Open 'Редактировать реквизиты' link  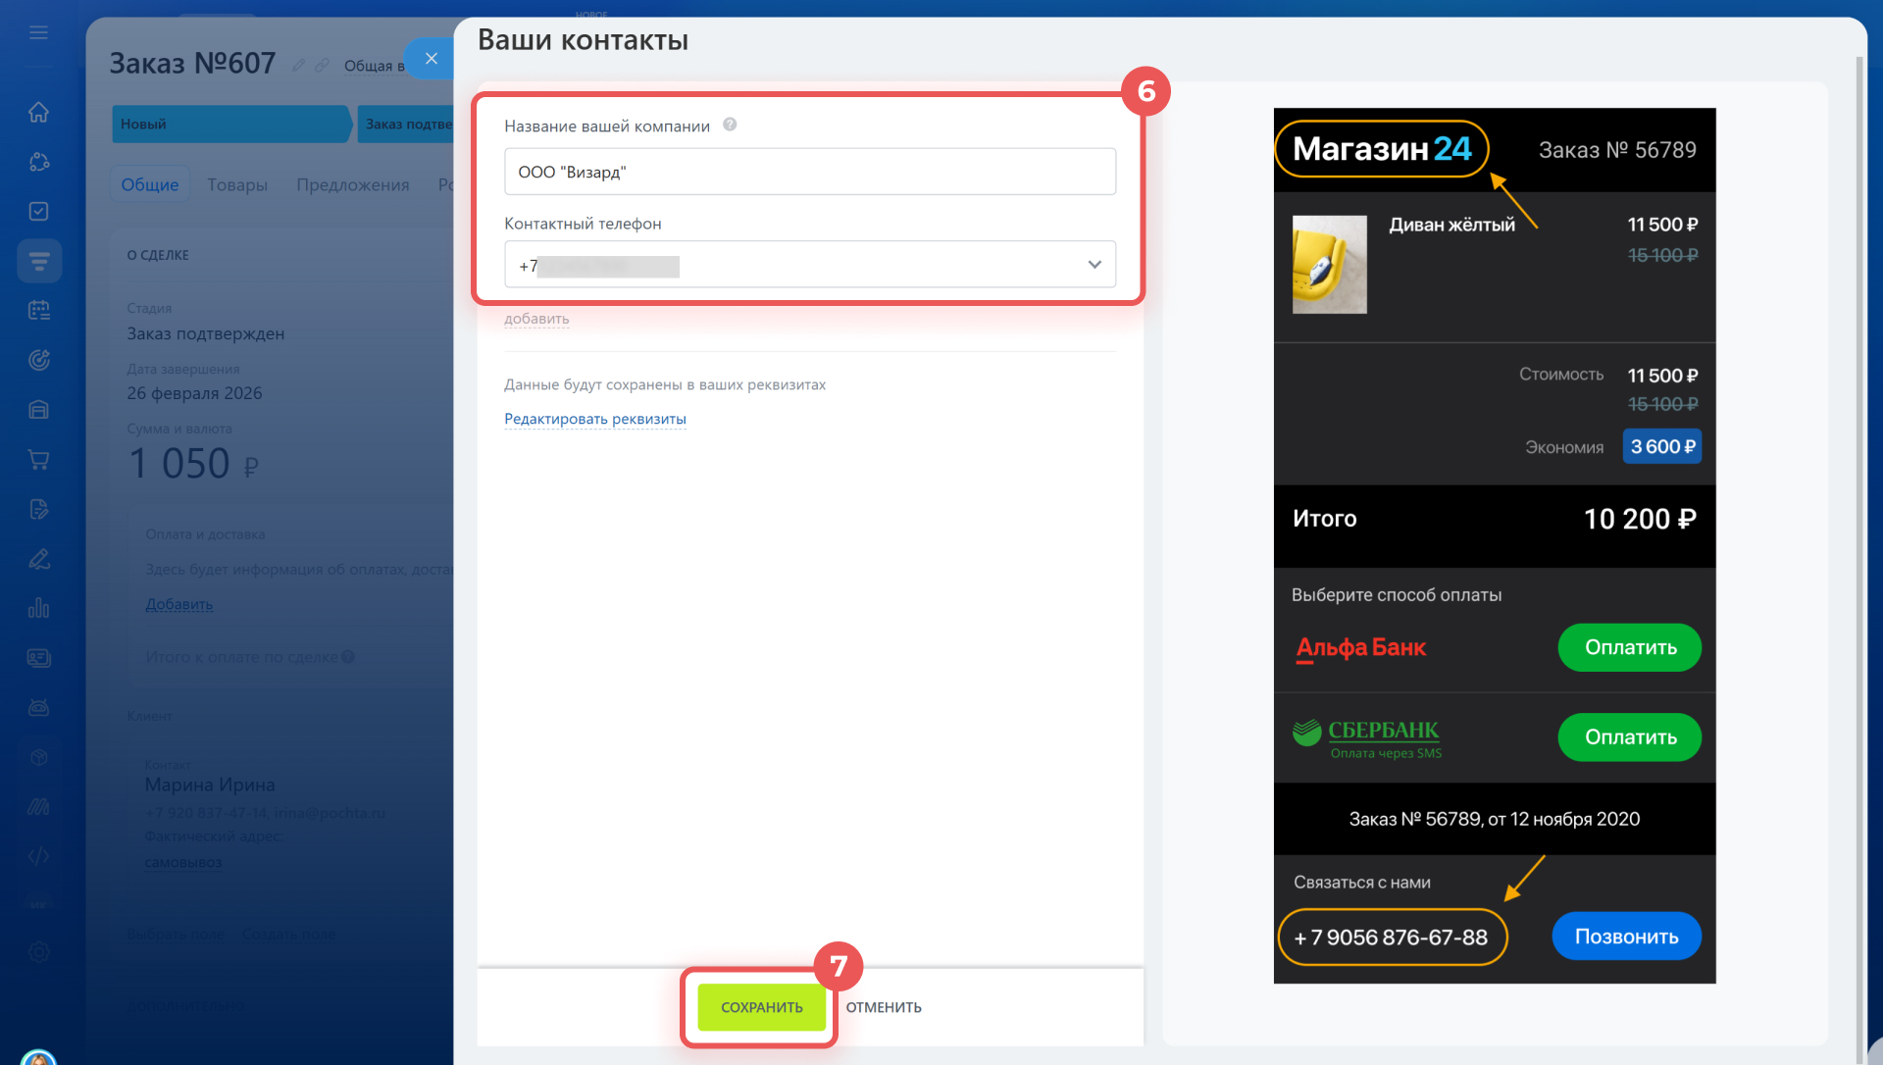pos(594,419)
